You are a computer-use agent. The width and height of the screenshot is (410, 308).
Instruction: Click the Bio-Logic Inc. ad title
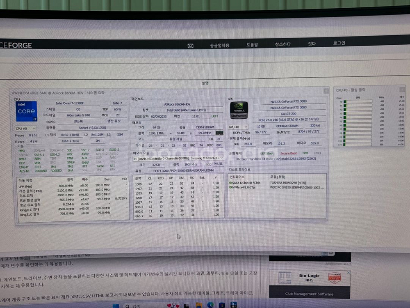[309, 278]
